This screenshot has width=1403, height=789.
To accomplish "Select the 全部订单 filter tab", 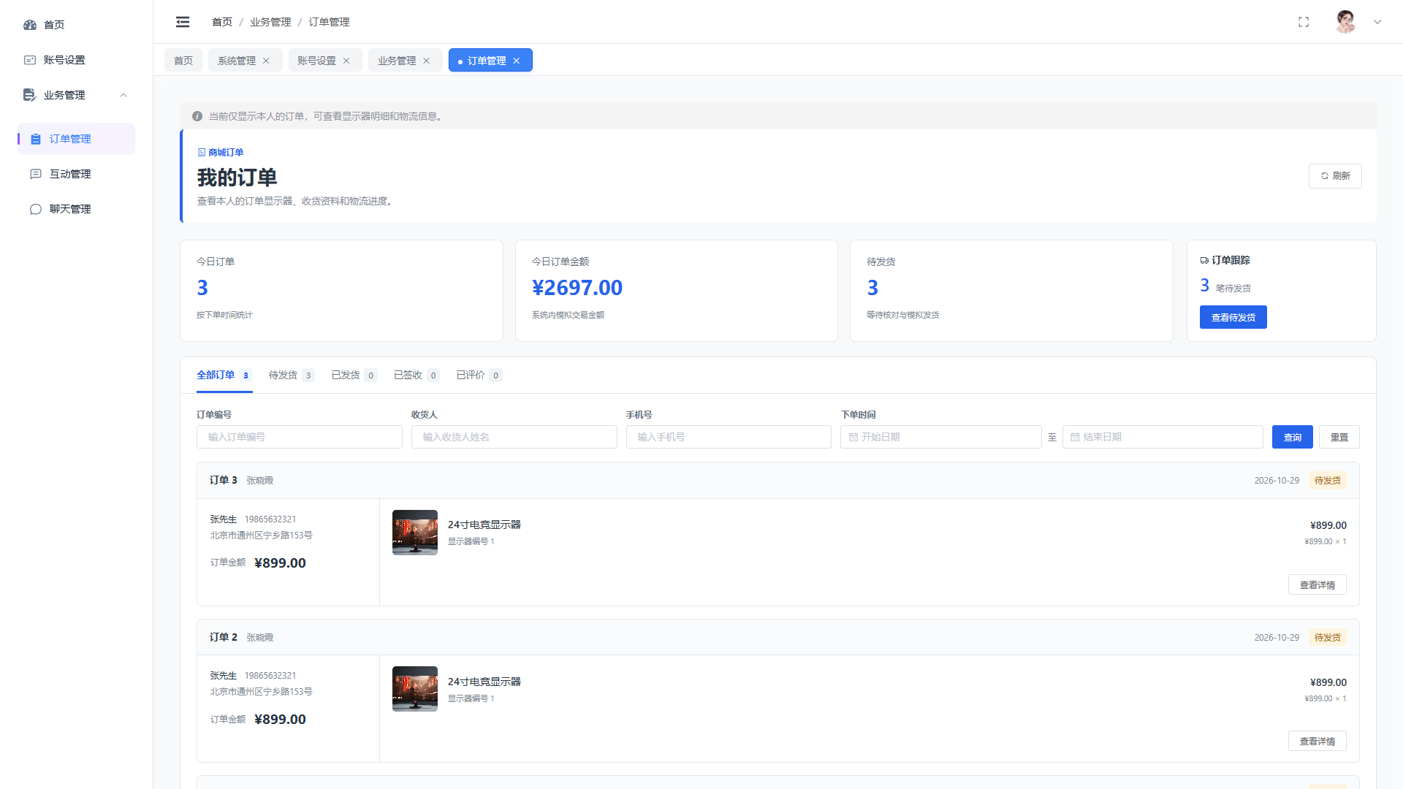I will (224, 375).
